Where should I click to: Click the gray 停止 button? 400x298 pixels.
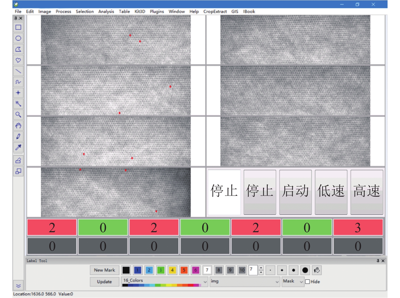tap(260, 192)
